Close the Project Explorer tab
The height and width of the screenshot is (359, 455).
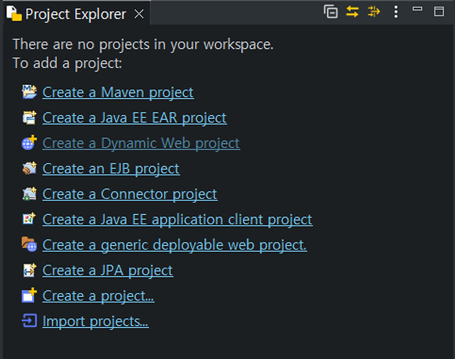pyautogui.click(x=139, y=14)
